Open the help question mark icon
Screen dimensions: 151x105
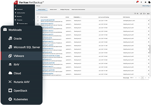click(141, 2)
